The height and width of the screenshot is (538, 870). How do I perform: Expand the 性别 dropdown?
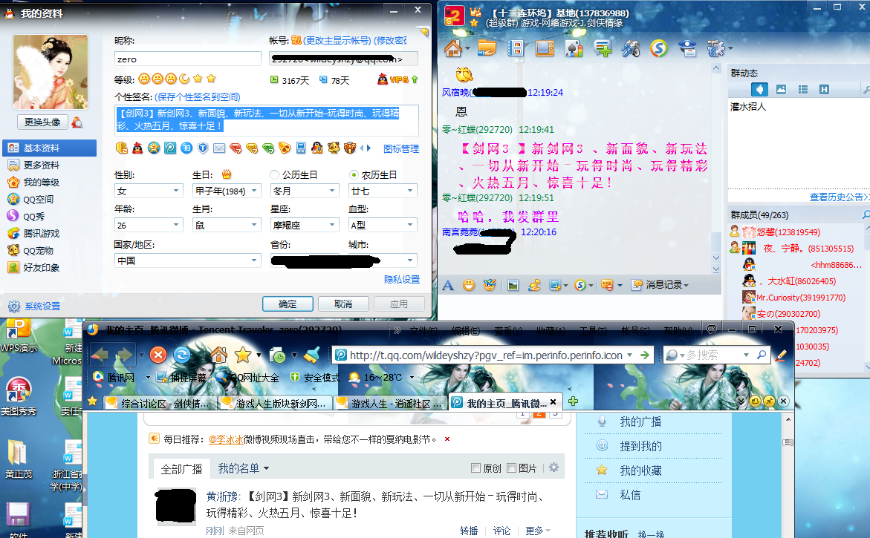point(177,191)
